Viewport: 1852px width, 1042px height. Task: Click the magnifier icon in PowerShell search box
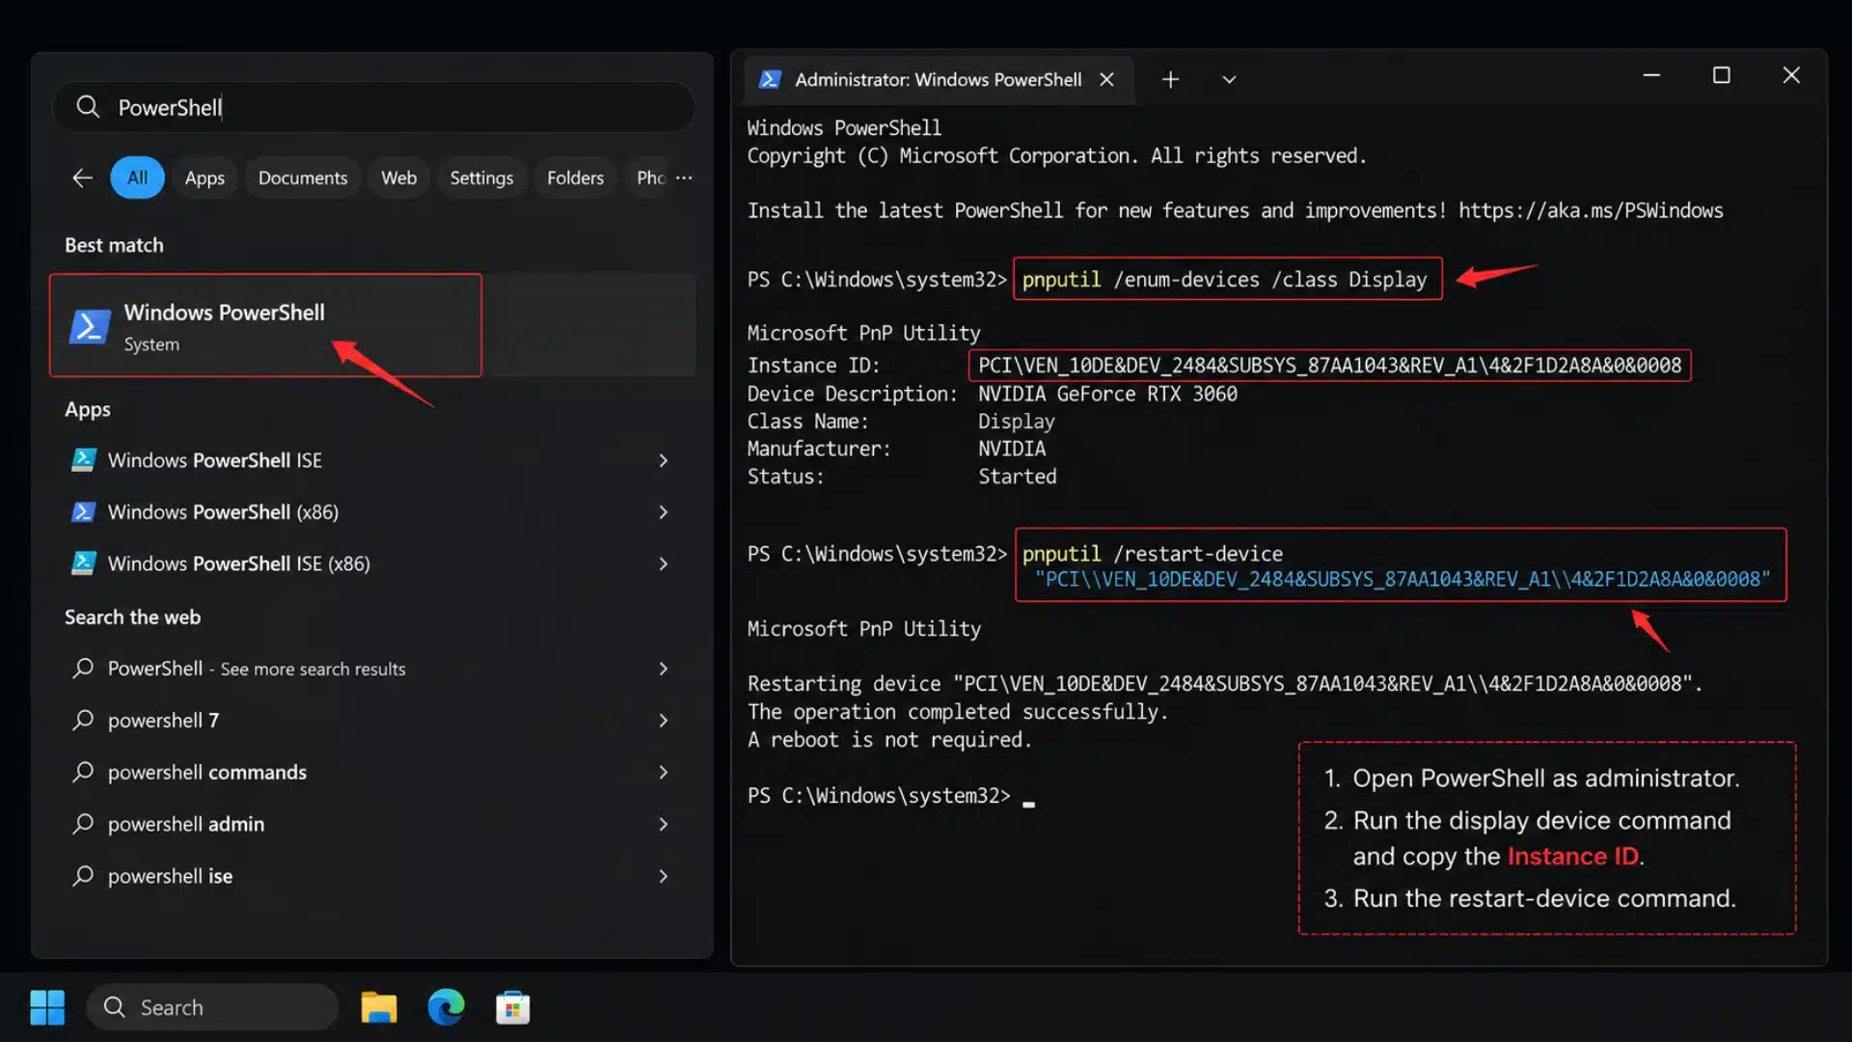click(x=88, y=107)
